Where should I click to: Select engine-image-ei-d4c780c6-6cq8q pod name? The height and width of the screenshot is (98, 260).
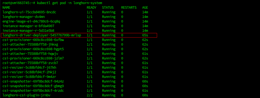(x=31, y=21)
